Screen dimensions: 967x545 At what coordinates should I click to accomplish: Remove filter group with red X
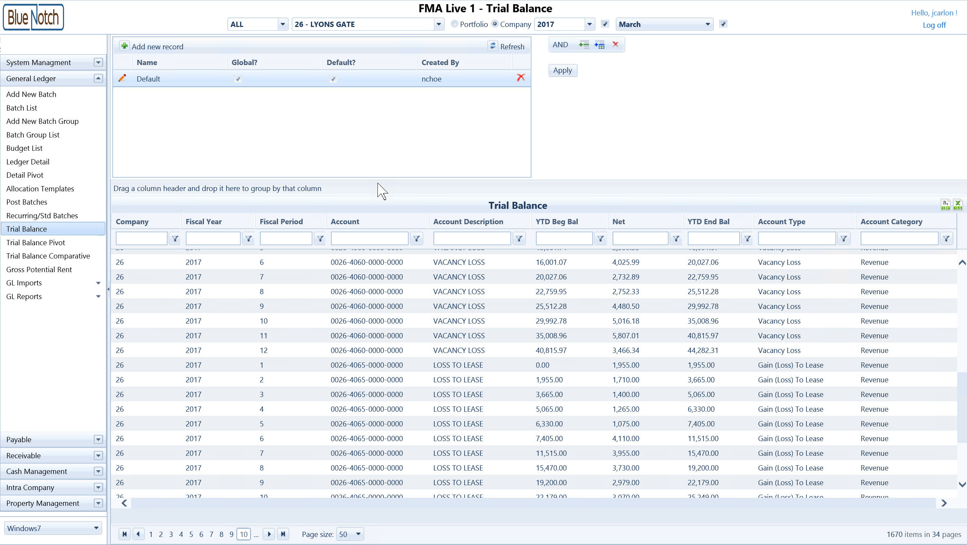615,44
